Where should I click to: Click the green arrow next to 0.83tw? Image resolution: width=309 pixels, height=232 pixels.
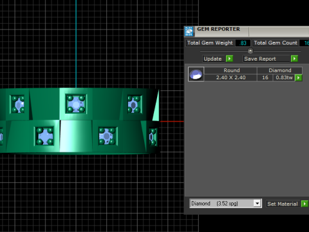coord(299,78)
